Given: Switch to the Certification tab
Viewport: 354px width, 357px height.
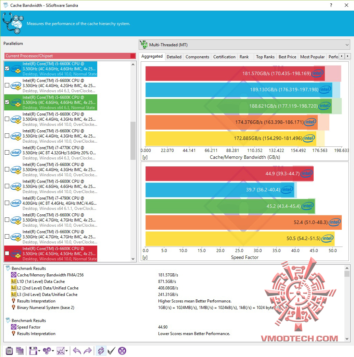Looking at the screenshot, I should 224,57.
